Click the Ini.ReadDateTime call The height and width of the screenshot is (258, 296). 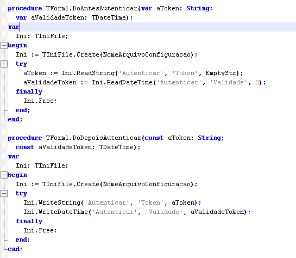[122, 82]
